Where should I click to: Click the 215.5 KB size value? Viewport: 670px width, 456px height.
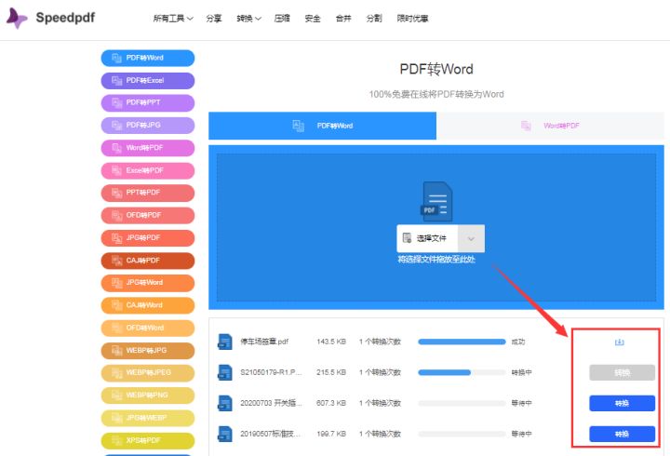[331, 372]
